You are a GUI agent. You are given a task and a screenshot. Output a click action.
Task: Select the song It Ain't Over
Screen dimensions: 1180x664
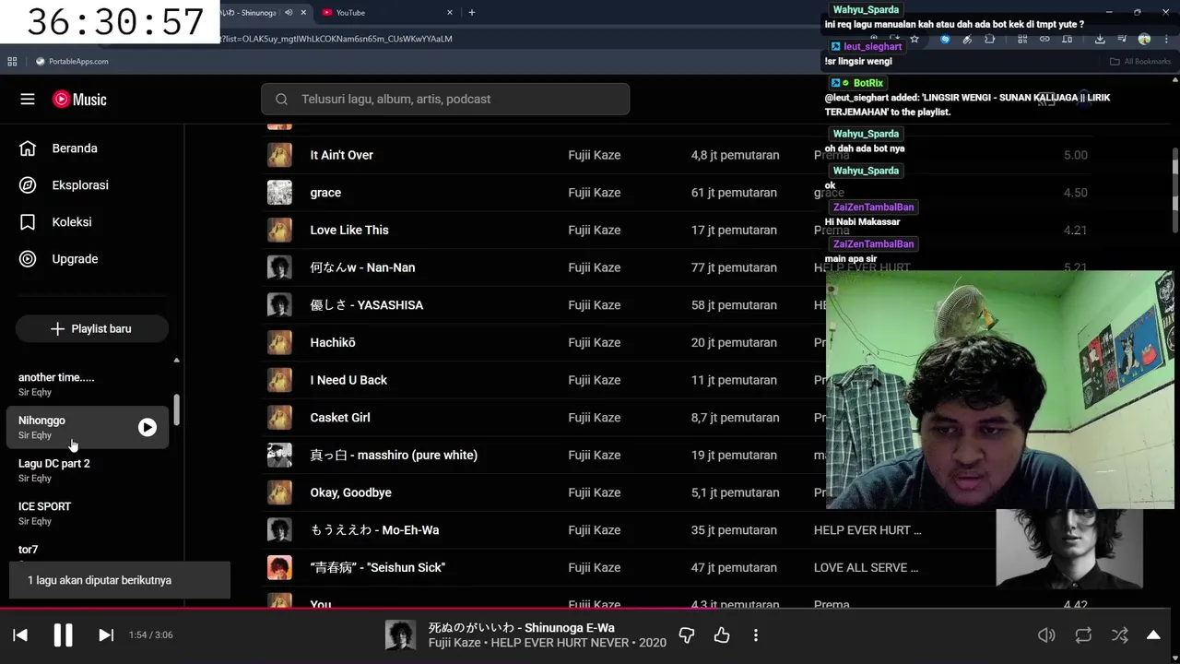341,155
